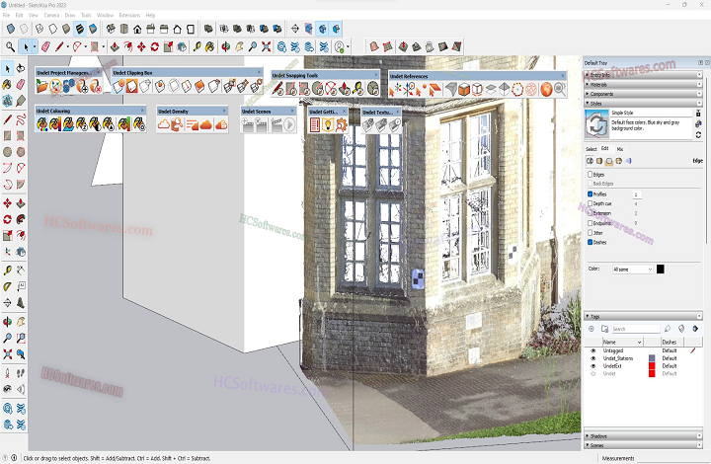Screen dimensions: 711x464
Task: Switch to the Mix tab in Styles
Action: point(620,149)
